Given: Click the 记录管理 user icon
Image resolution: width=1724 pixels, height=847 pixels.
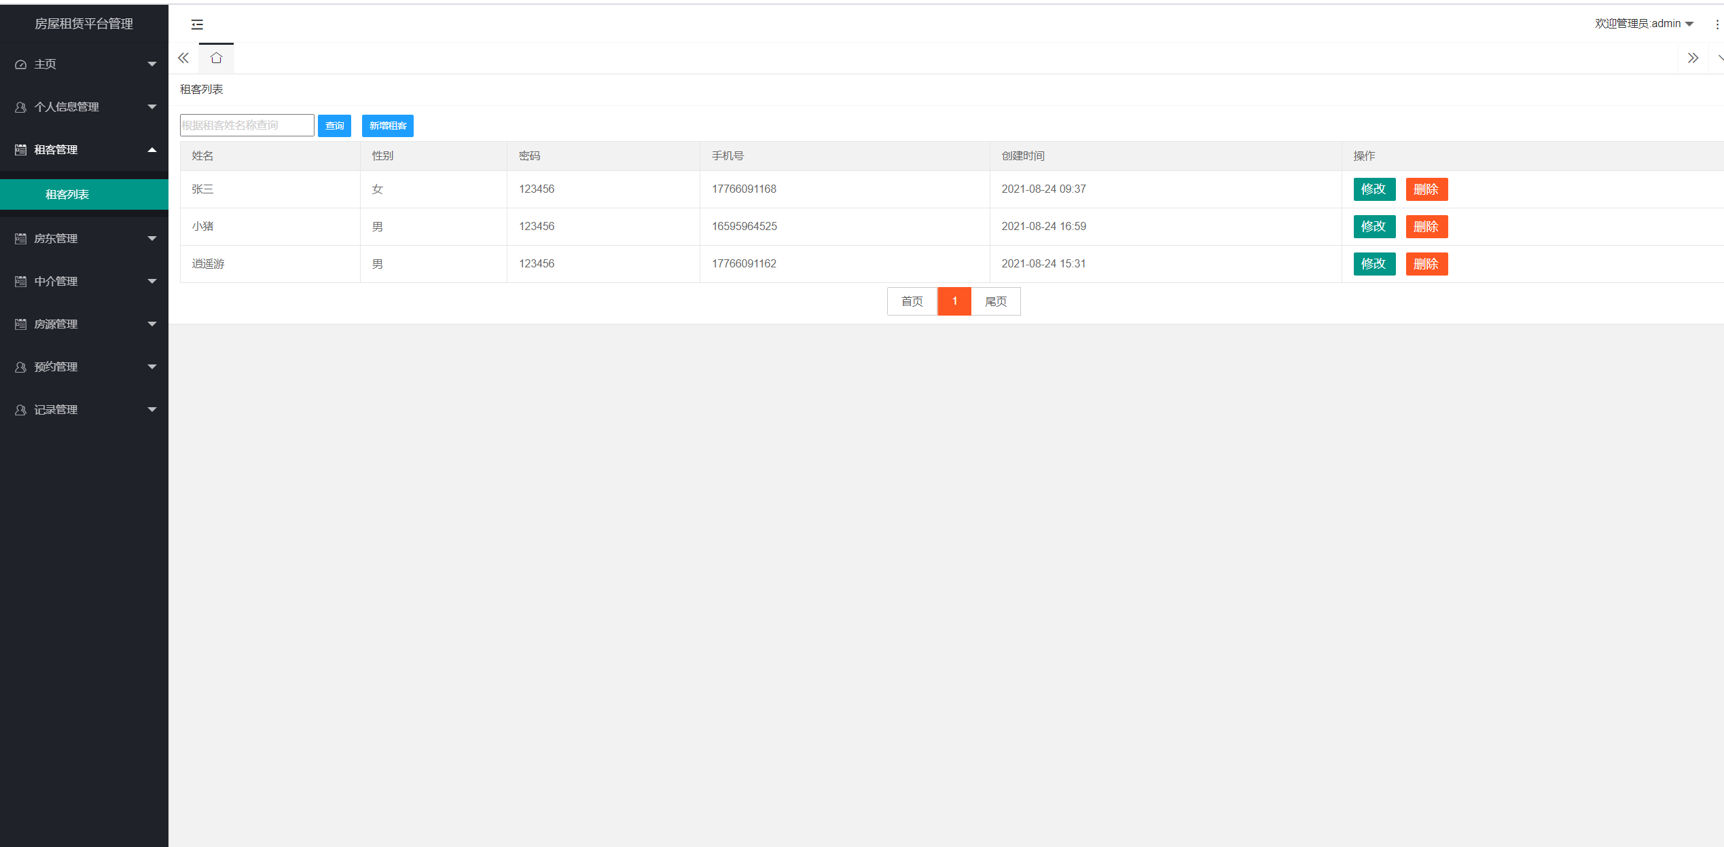Looking at the screenshot, I should point(20,410).
